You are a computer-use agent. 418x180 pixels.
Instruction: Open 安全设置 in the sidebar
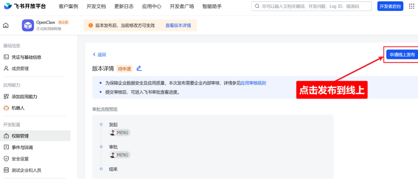(20, 159)
